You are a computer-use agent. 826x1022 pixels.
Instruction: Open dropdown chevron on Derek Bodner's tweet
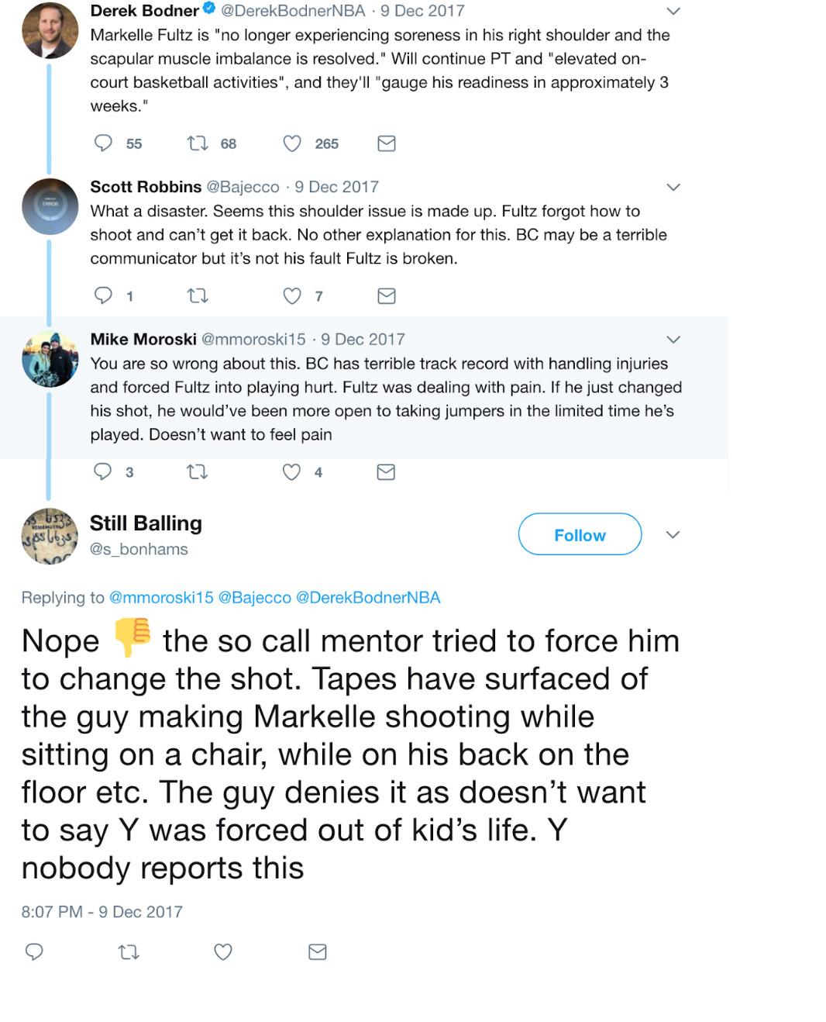673,12
